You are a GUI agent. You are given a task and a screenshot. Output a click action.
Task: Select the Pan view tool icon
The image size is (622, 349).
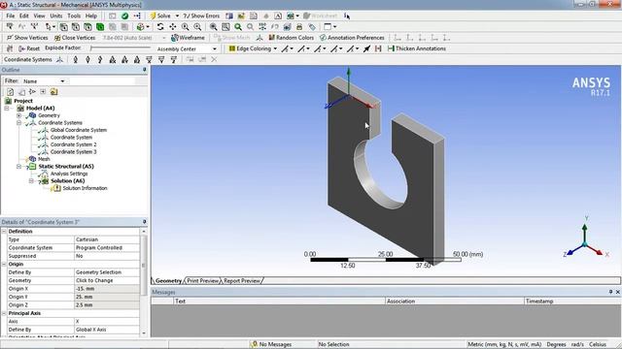tap(173, 27)
